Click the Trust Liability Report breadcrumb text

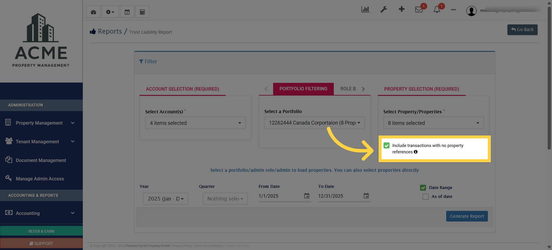click(151, 32)
